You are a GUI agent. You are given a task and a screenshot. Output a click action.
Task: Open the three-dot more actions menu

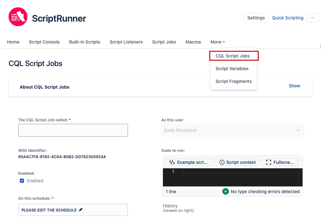point(313,18)
